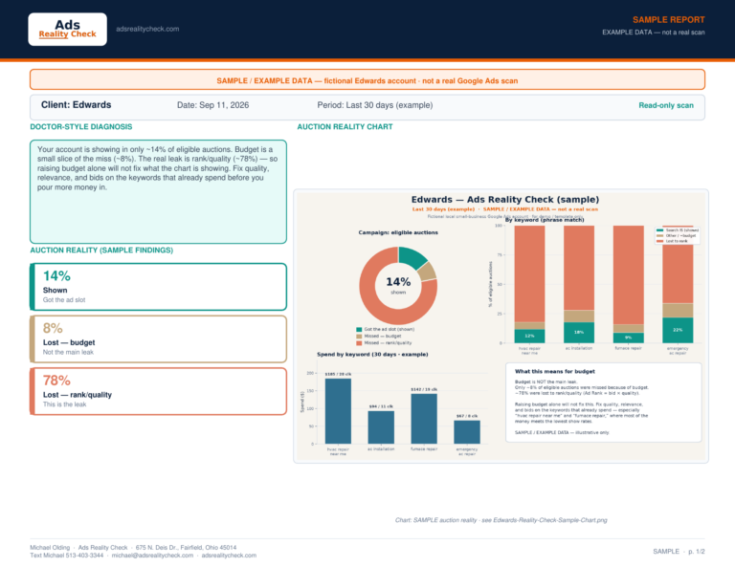The width and height of the screenshot is (735, 567).
Task: Click the $142 furnace repair spend bar
Action: [424, 419]
